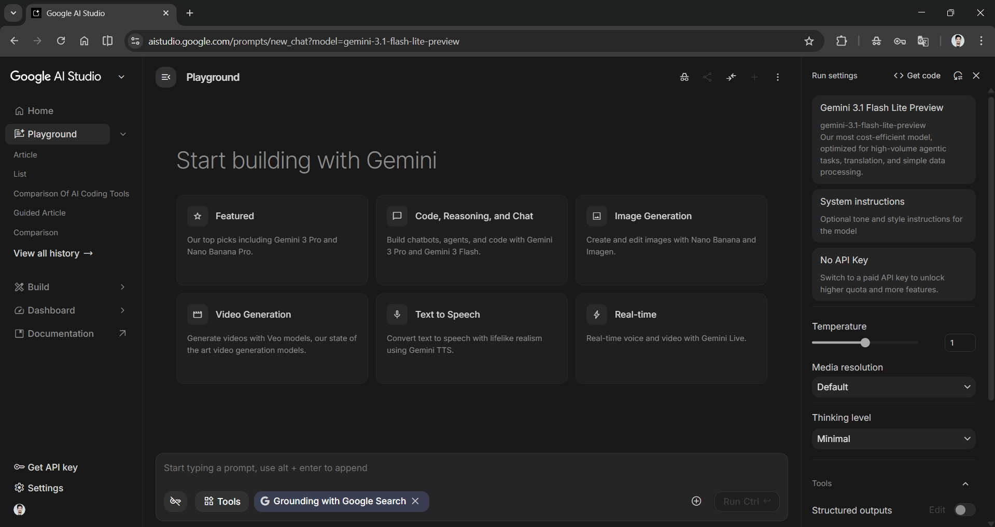Click Get API key in sidebar
Image resolution: width=995 pixels, height=527 pixels.
click(46, 467)
